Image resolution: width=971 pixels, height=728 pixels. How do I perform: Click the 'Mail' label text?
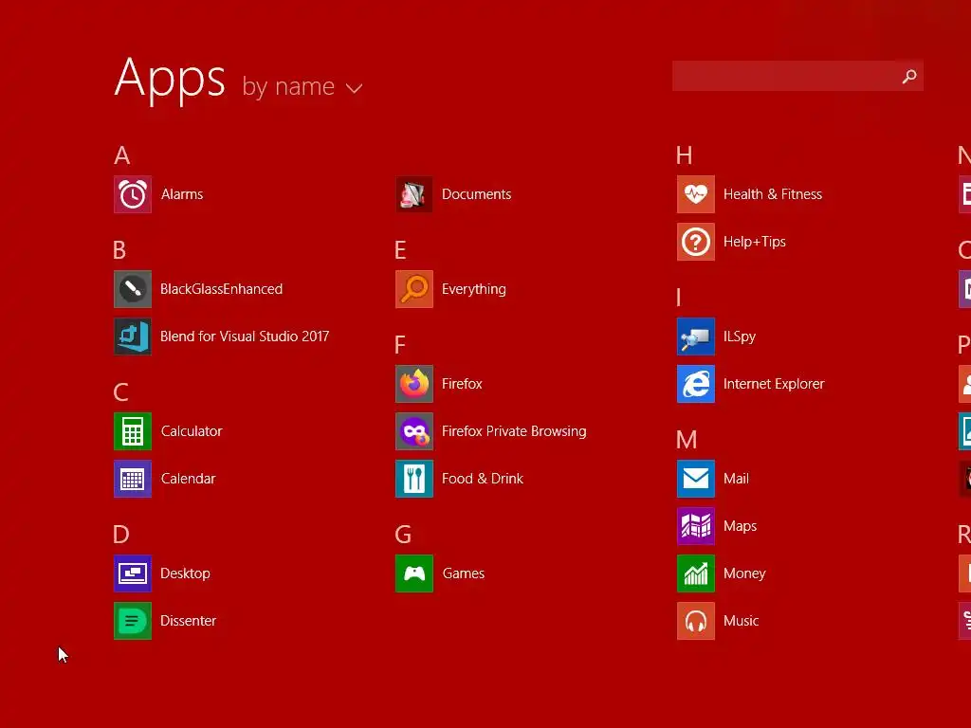(736, 479)
